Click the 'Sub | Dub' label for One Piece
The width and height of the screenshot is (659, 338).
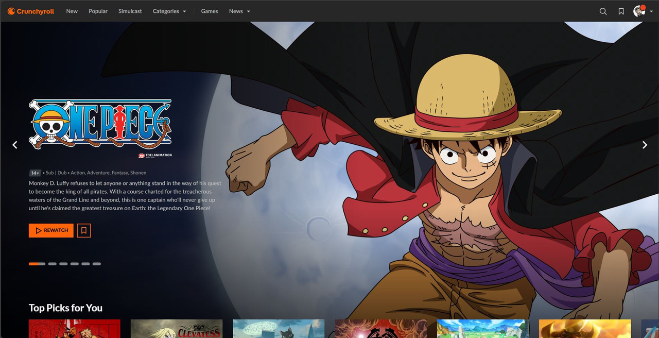click(56, 173)
